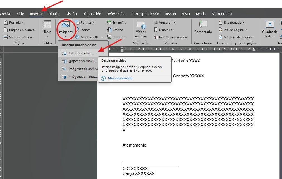Go to the Referencias tab

[x=116, y=14]
